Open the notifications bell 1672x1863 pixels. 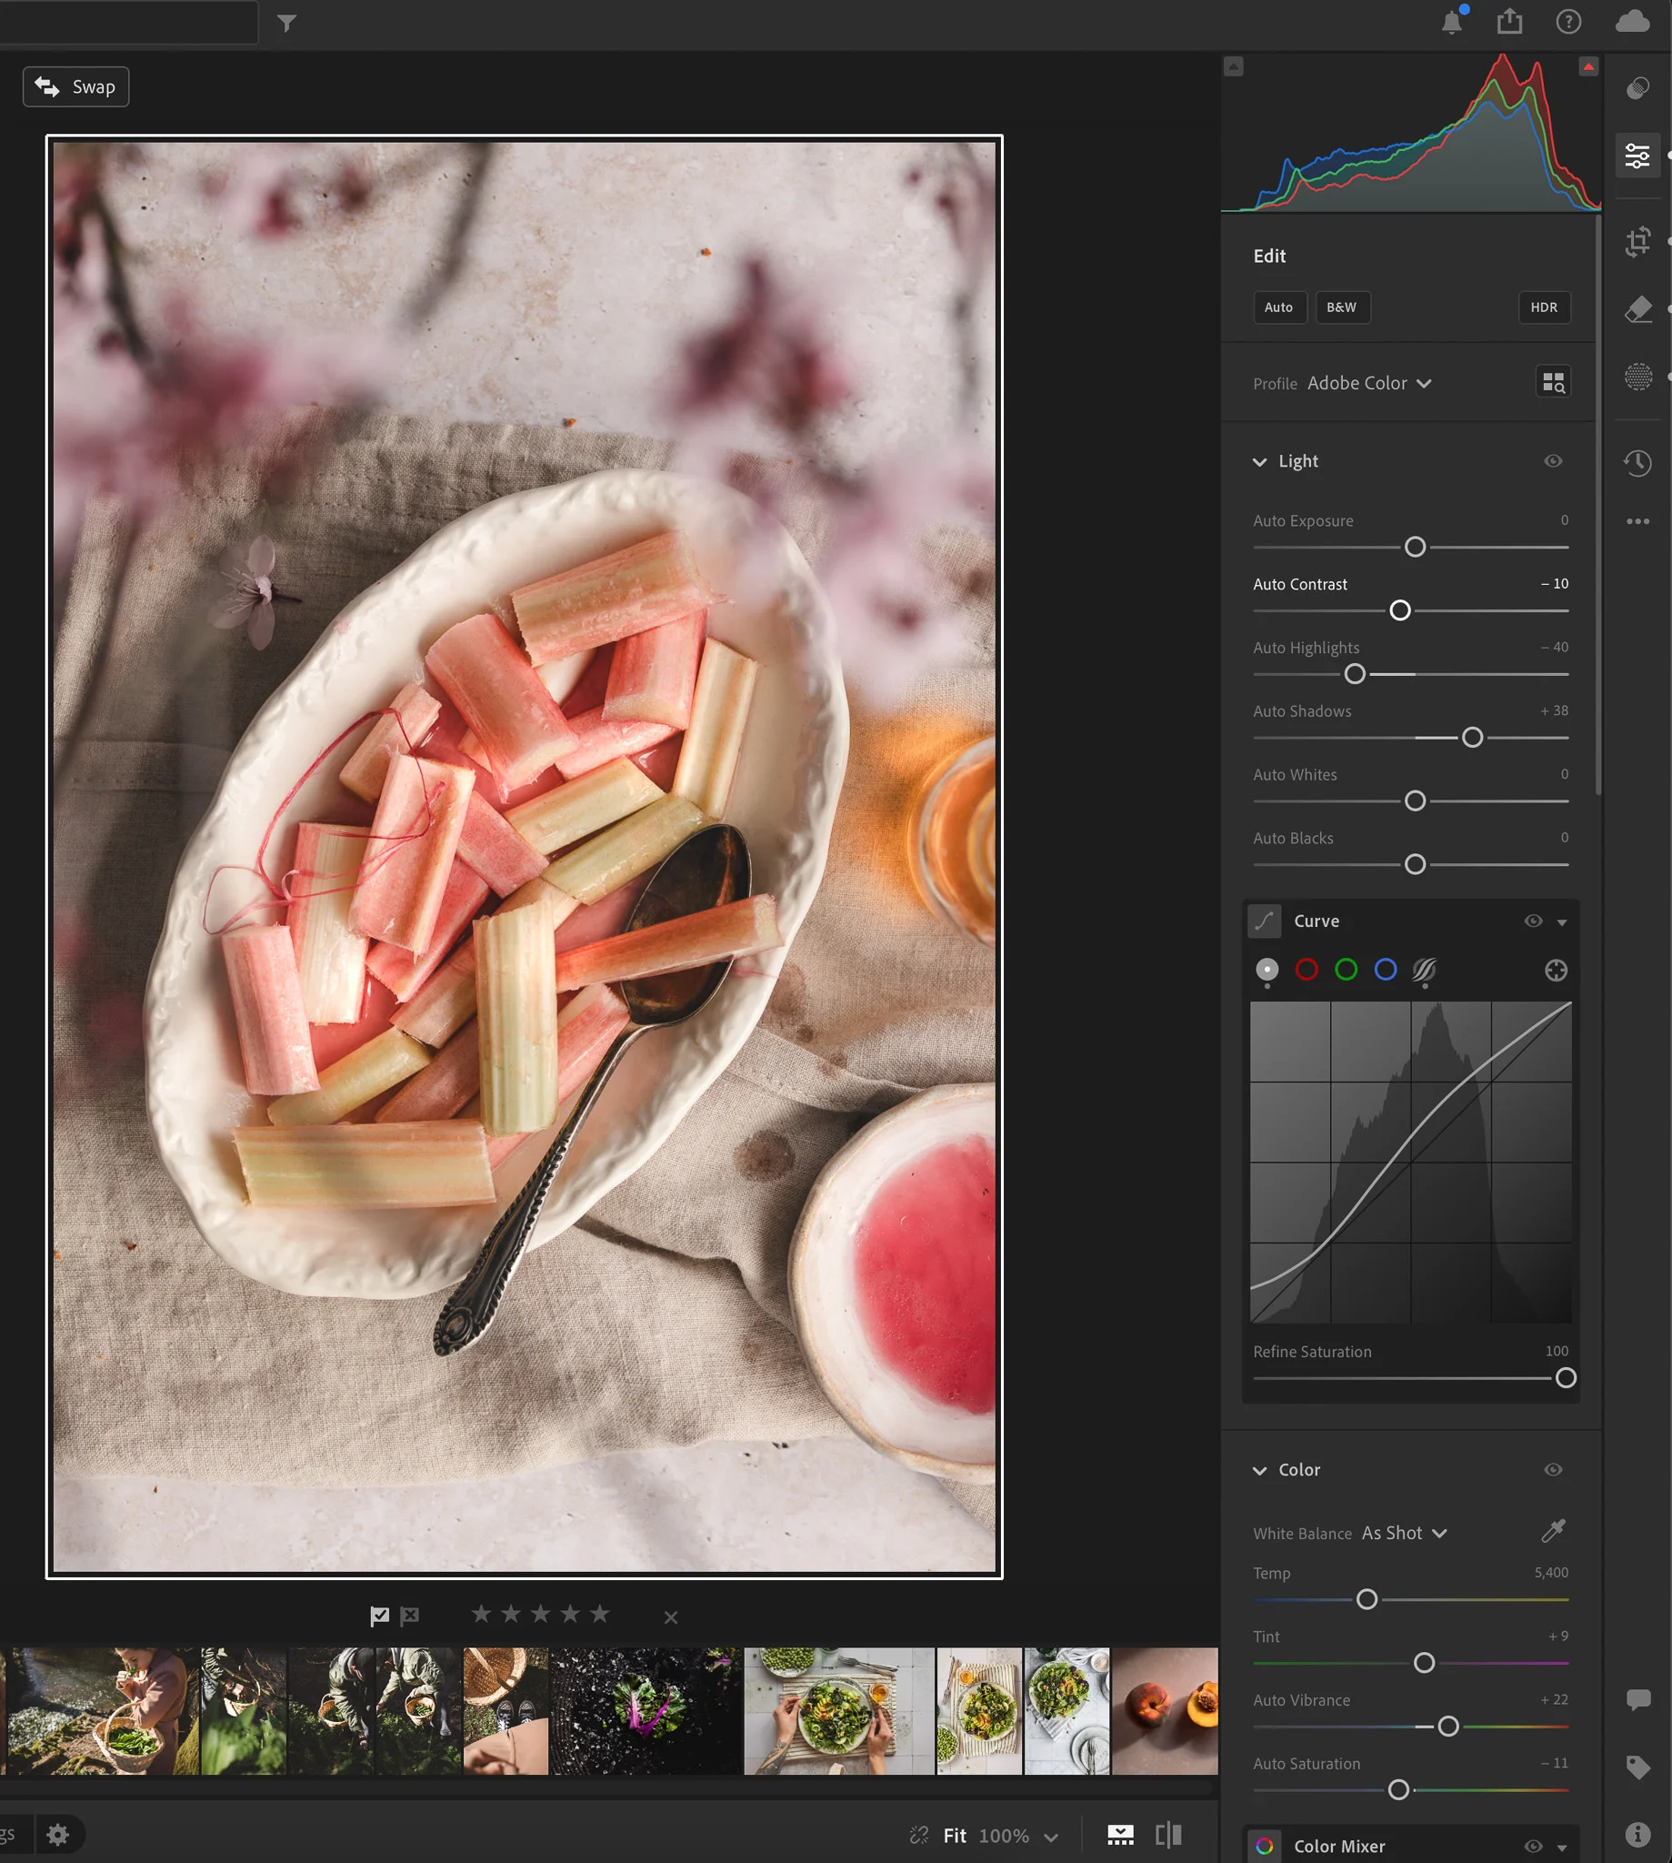coord(1451,22)
